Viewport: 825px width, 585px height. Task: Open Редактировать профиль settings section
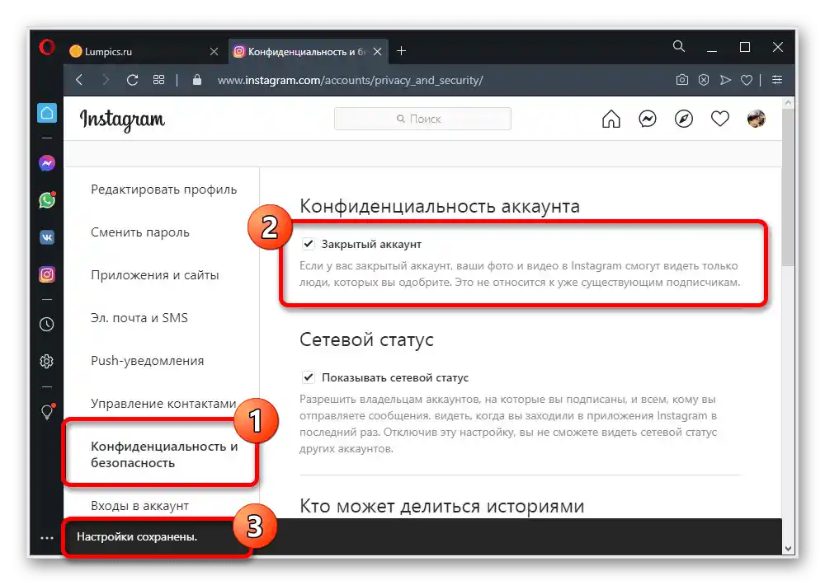coord(163,190)
